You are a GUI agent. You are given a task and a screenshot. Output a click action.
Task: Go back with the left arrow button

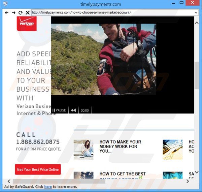coord(7,12)
